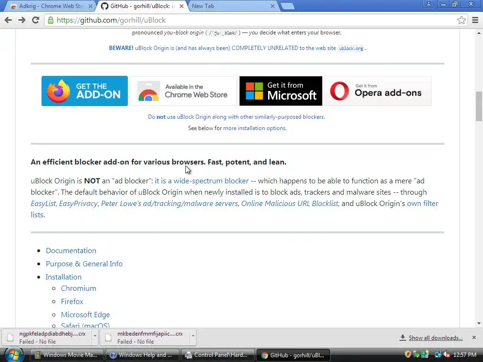Switch to Windows Help and Support taskbar button
The image size is (483, 362).
(142, 355)
